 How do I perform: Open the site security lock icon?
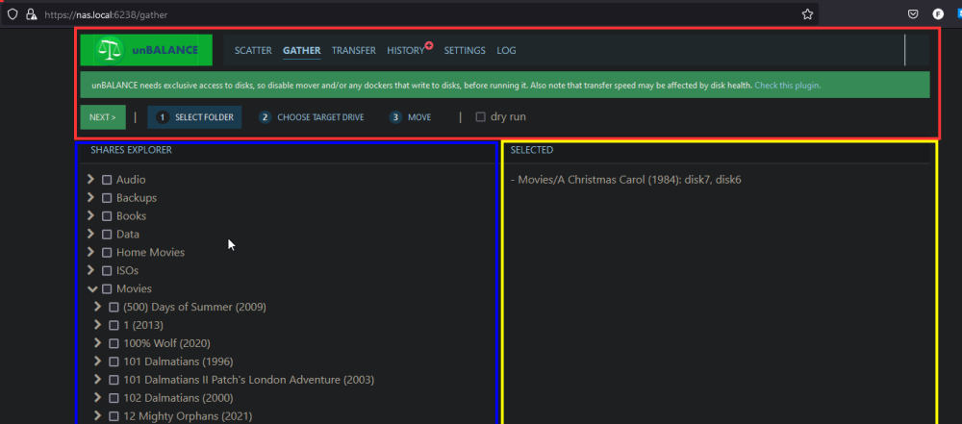click(32, 14)
